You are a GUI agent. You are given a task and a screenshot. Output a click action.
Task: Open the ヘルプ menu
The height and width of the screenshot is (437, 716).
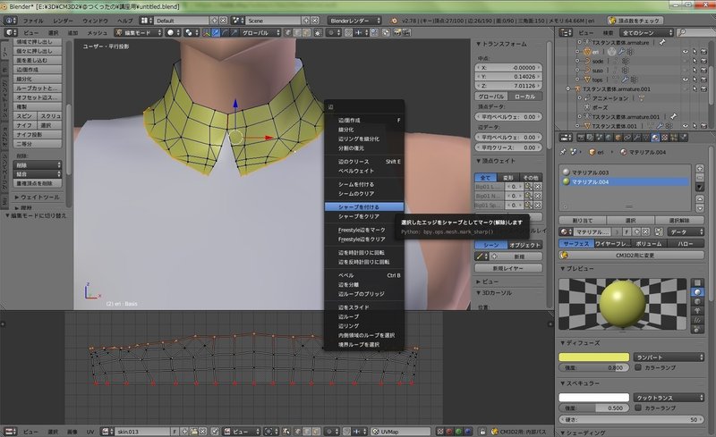tap(124, 21)
